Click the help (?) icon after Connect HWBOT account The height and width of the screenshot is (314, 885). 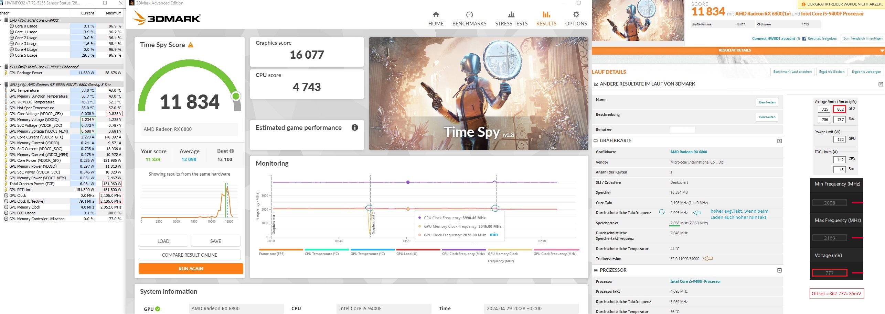(798, 39)
